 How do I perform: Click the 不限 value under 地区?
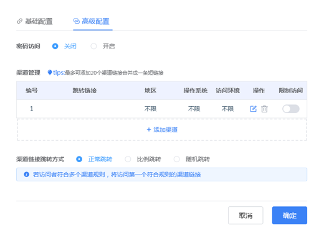pyautogui.click(x=150, y=109)
